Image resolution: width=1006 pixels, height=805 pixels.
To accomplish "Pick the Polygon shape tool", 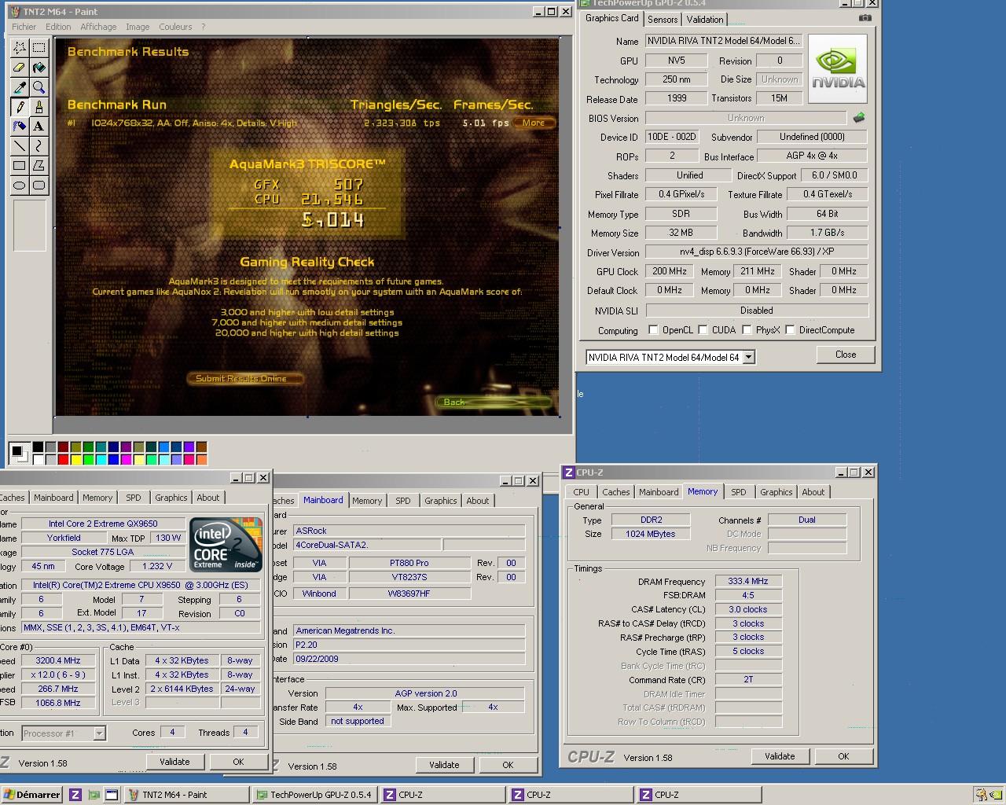I will [39, 165].
